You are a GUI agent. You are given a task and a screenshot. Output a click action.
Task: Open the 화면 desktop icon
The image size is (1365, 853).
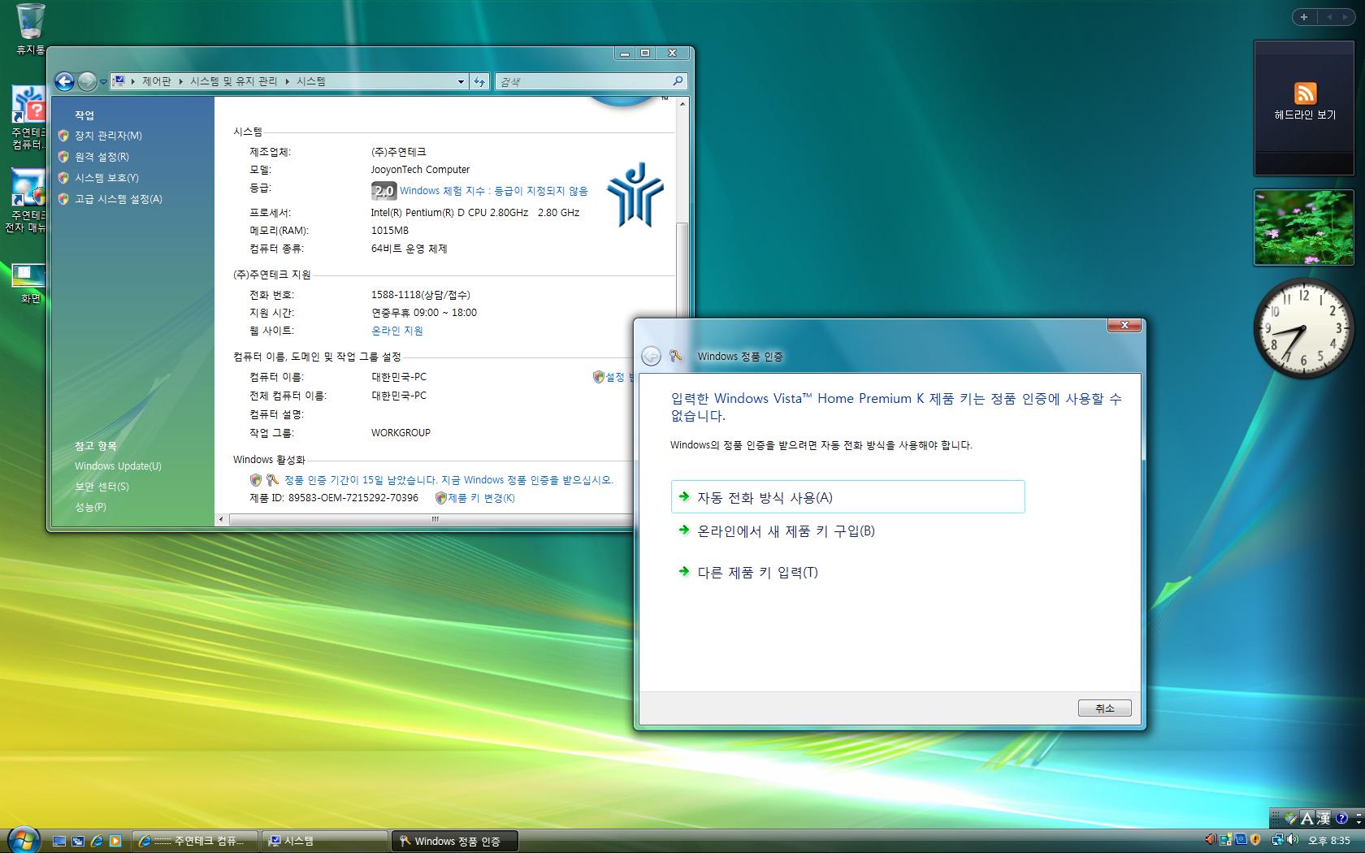click(x=28, y=283)
